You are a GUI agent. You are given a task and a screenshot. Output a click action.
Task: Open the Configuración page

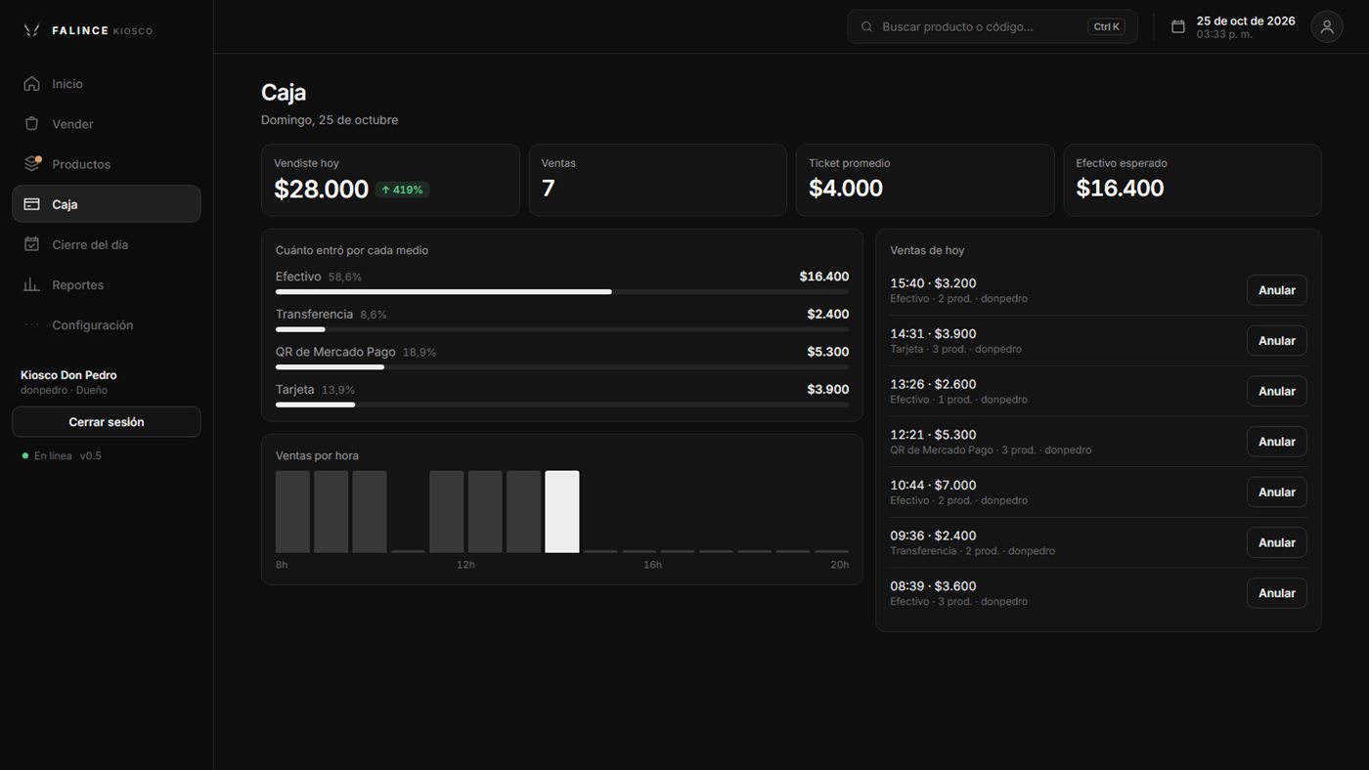click(x=107, y=324)
